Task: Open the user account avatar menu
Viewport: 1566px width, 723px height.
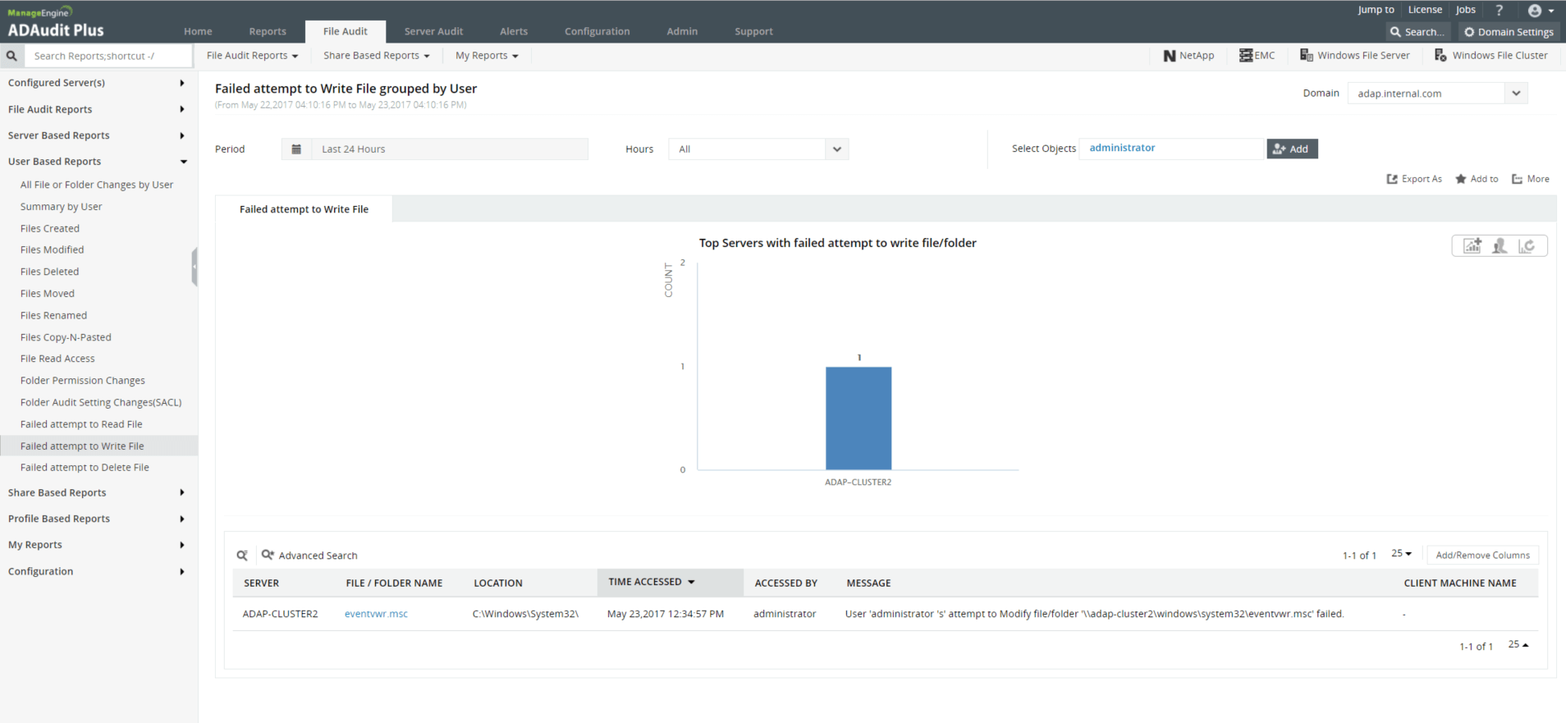Action: tap(1541, 11)
